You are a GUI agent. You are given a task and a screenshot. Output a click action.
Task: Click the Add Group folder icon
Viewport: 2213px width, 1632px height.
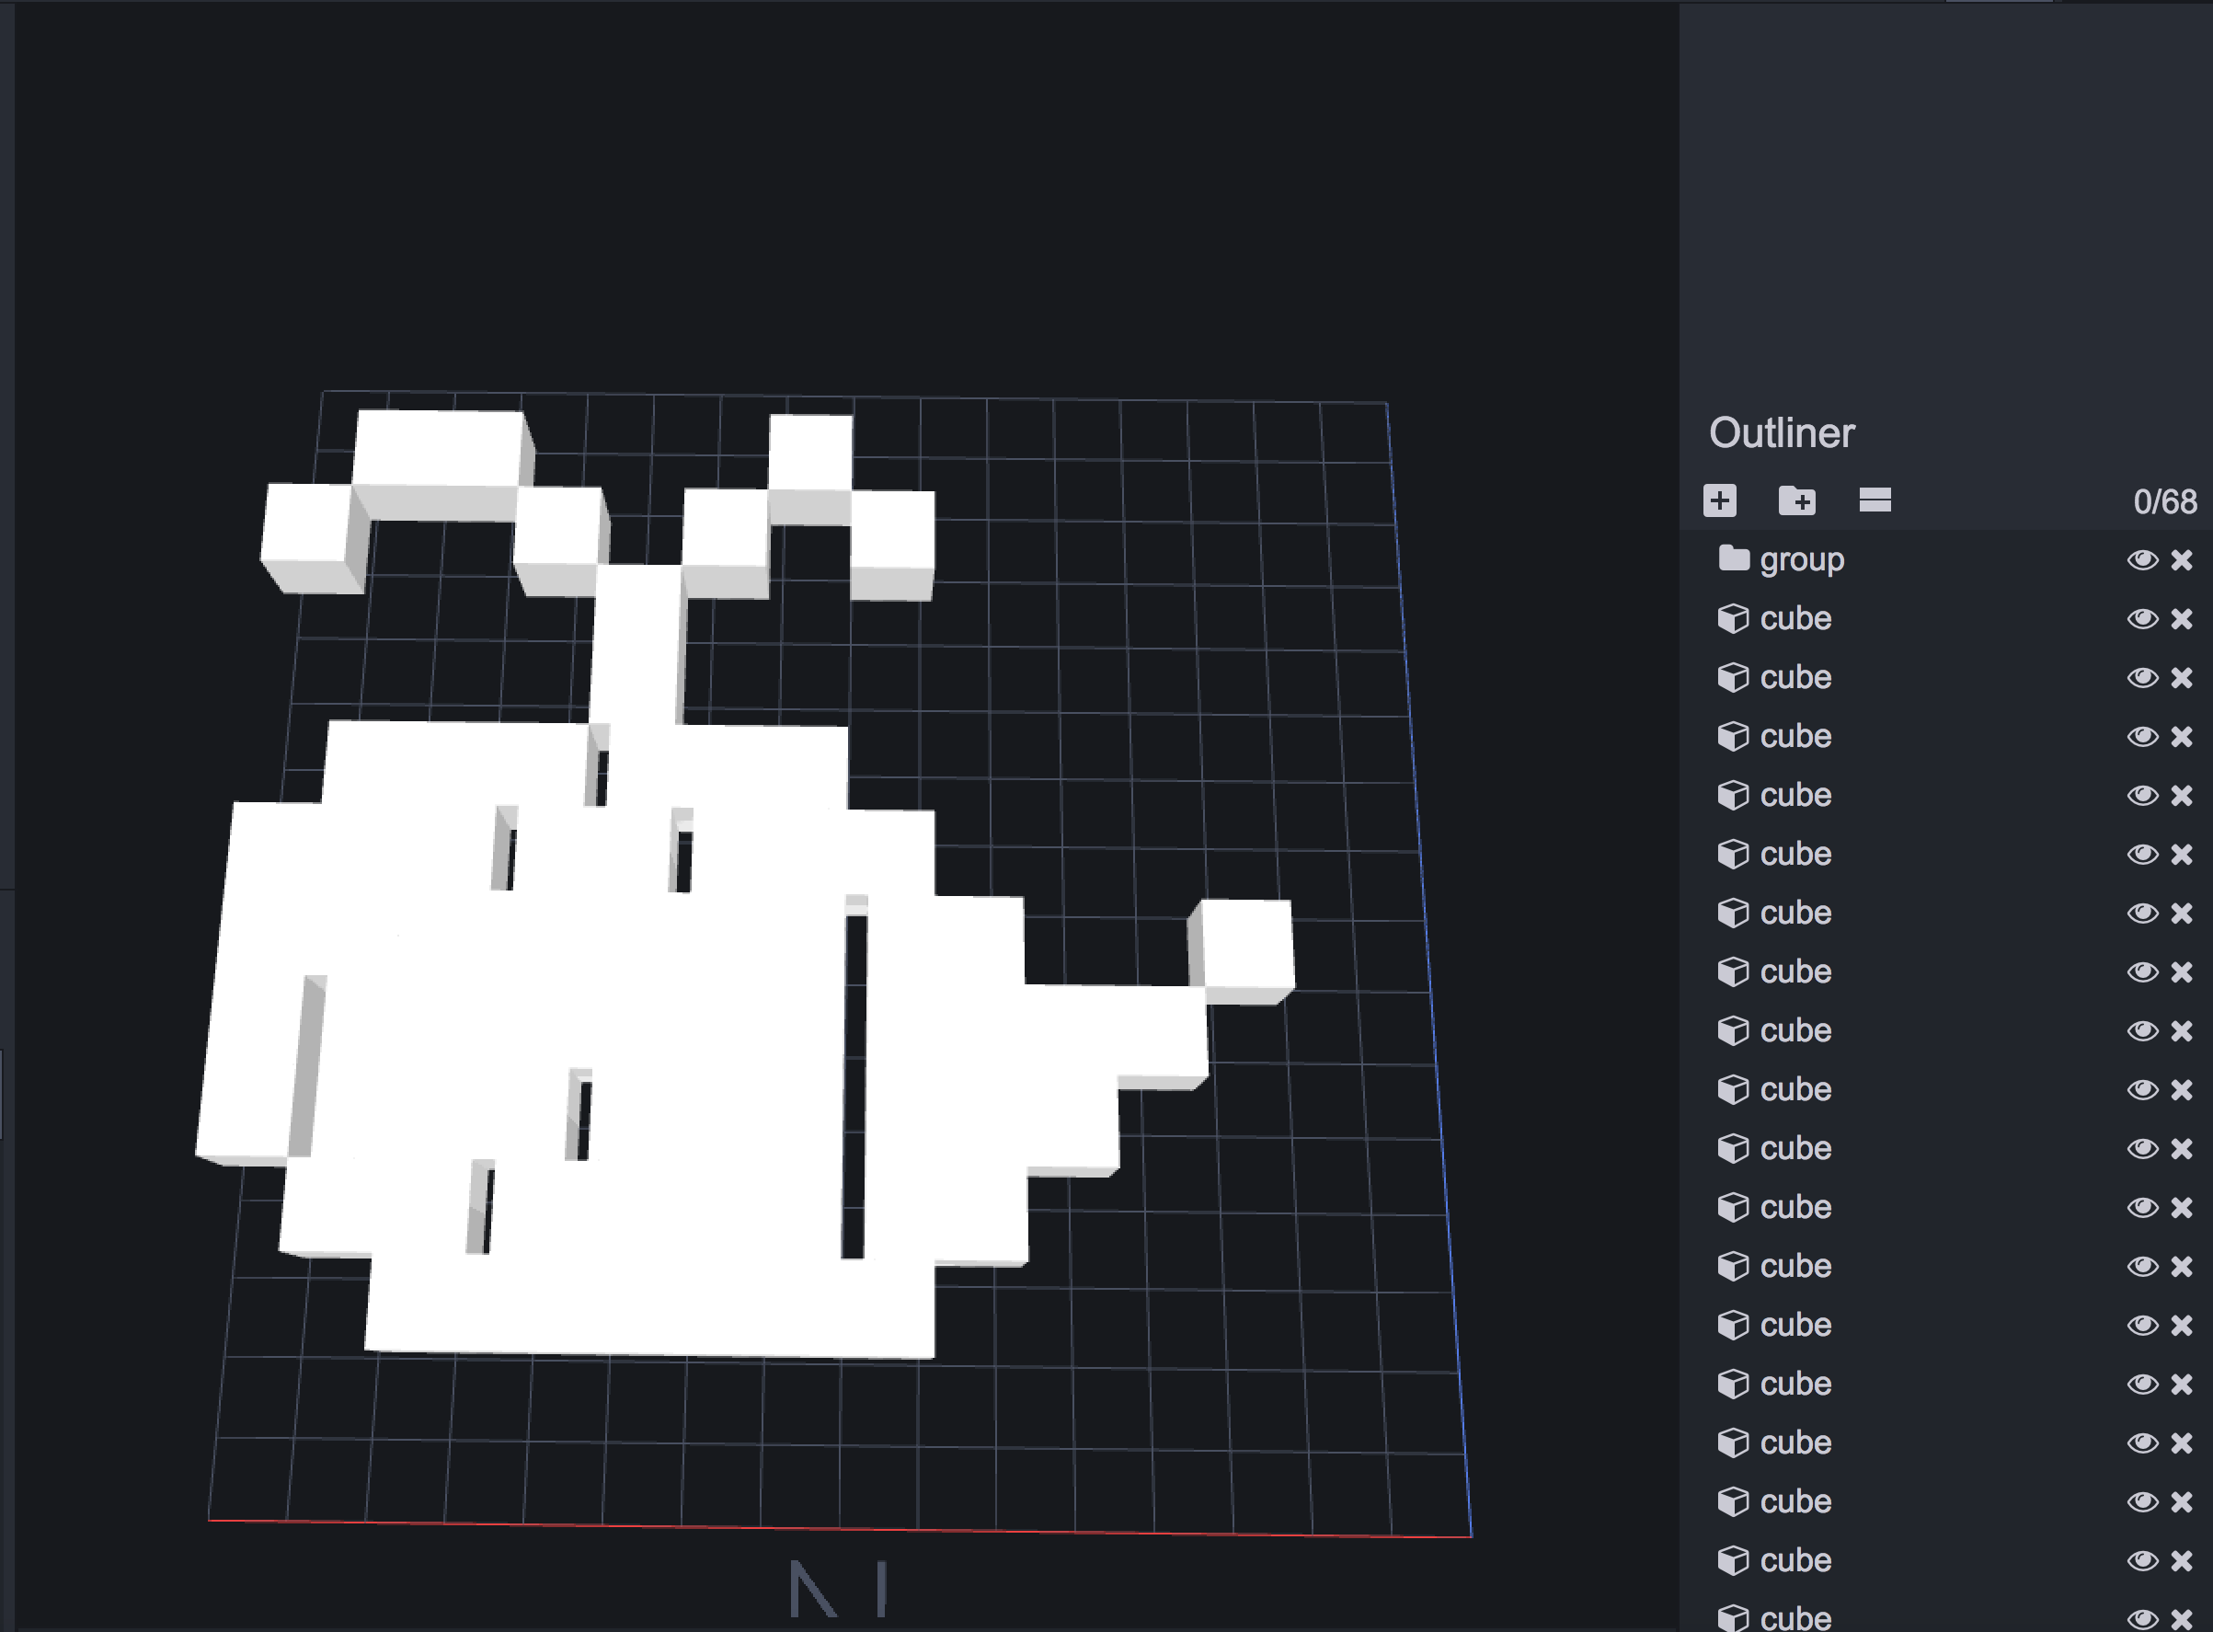(1796, 500)
